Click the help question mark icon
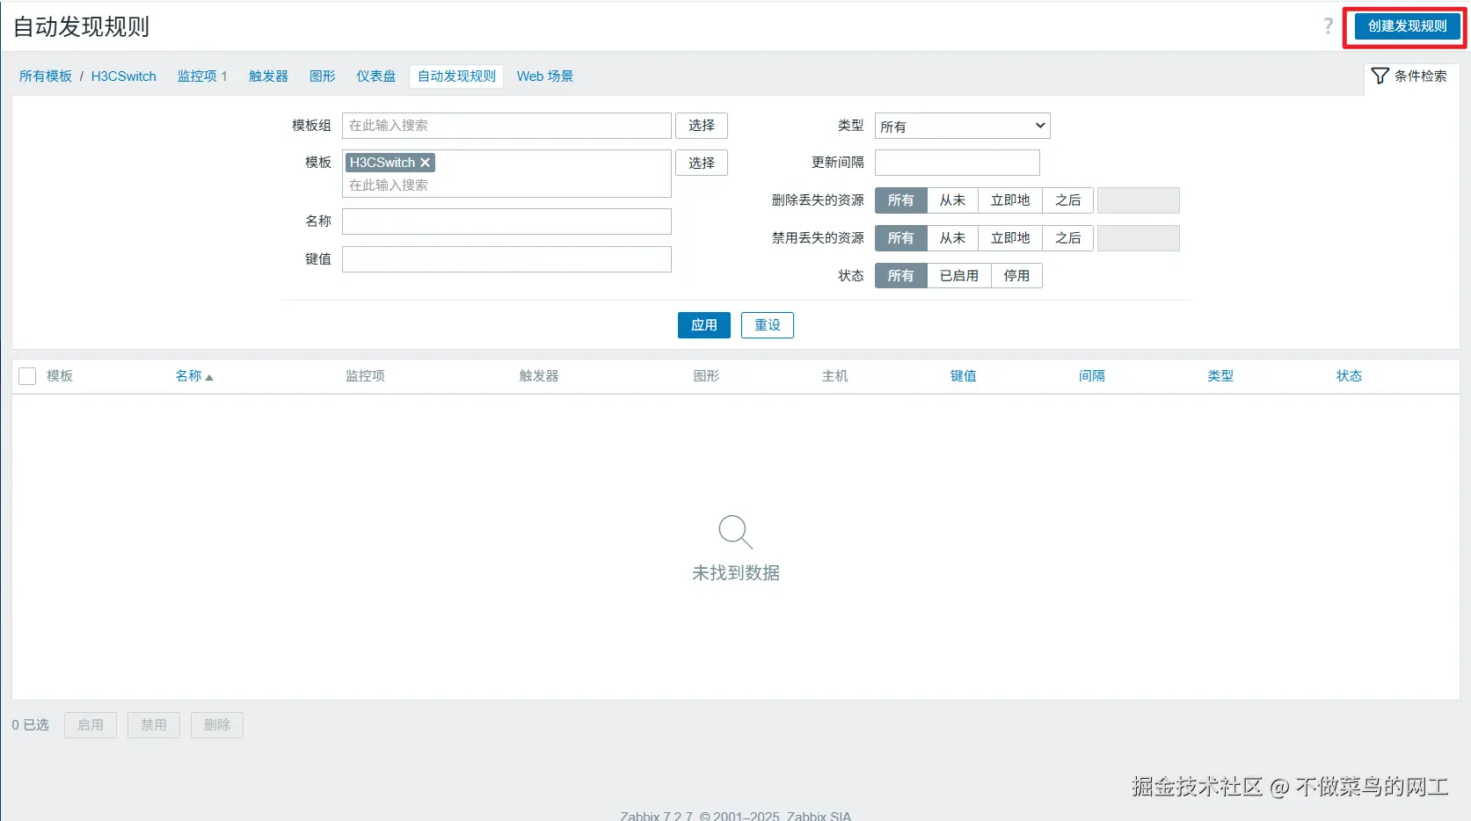This screenshot has width=1471, height=821. pyautogui.click(x=1328, y=26)
